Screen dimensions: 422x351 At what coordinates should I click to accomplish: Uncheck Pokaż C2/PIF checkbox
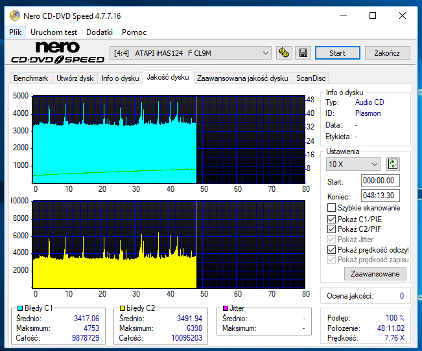point(331,229)
